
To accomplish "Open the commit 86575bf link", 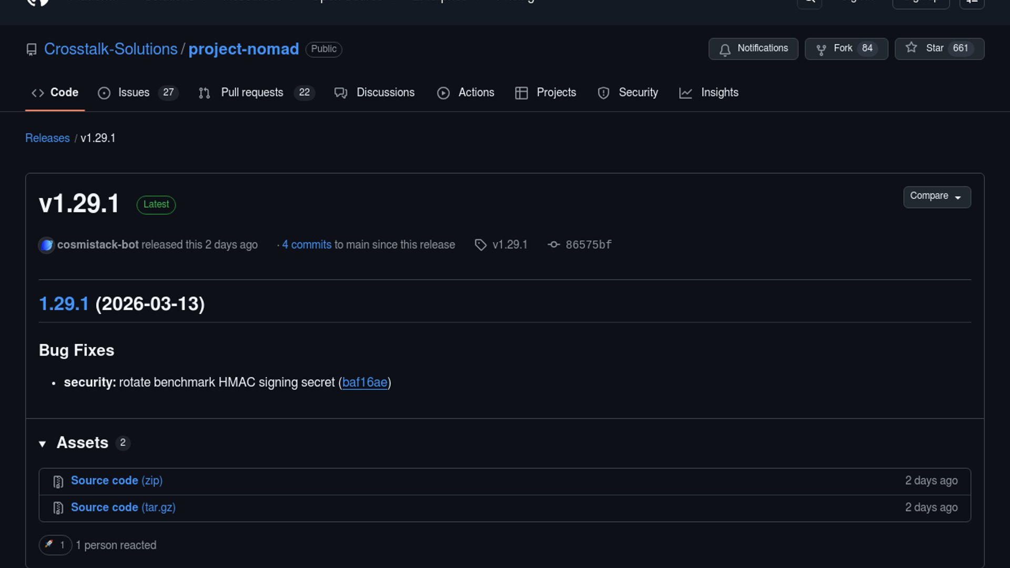I will (588, 245).
